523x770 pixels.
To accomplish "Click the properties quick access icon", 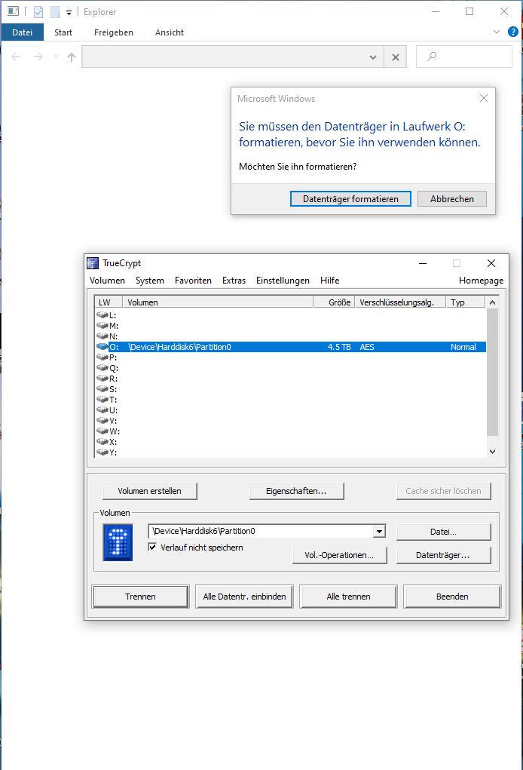I will 38,12.
